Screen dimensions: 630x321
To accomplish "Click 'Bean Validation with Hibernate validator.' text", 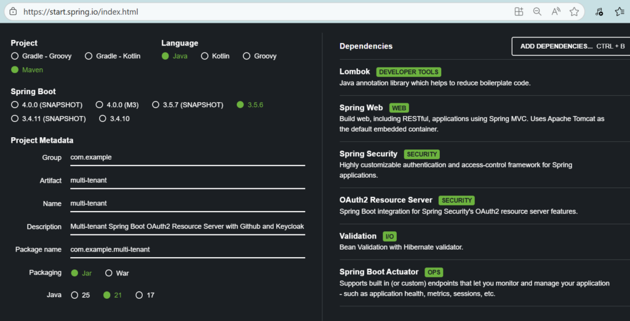I will 401,247.
